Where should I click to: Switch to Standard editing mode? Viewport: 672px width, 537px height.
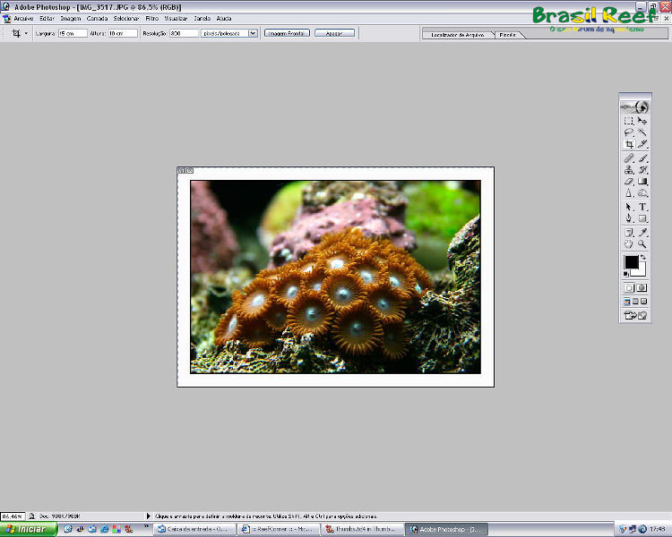coord(629,288)
